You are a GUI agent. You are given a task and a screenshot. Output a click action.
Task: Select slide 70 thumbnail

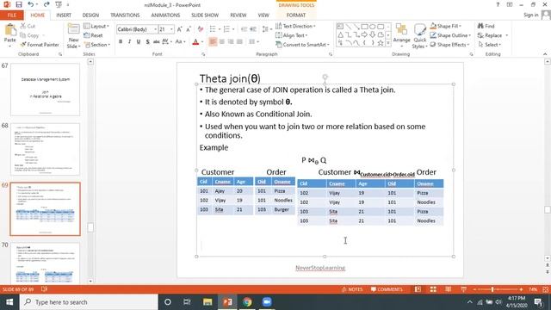point(46,263)
